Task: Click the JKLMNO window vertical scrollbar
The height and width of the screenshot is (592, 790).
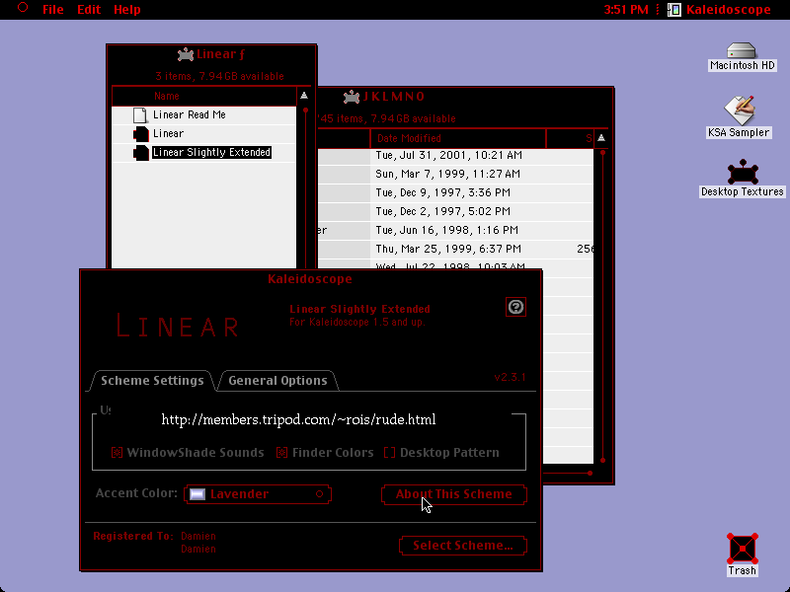Action: click(x=602, y=306)
